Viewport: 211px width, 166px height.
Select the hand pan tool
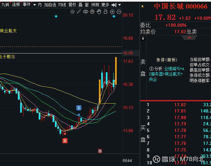coord(99,12)
